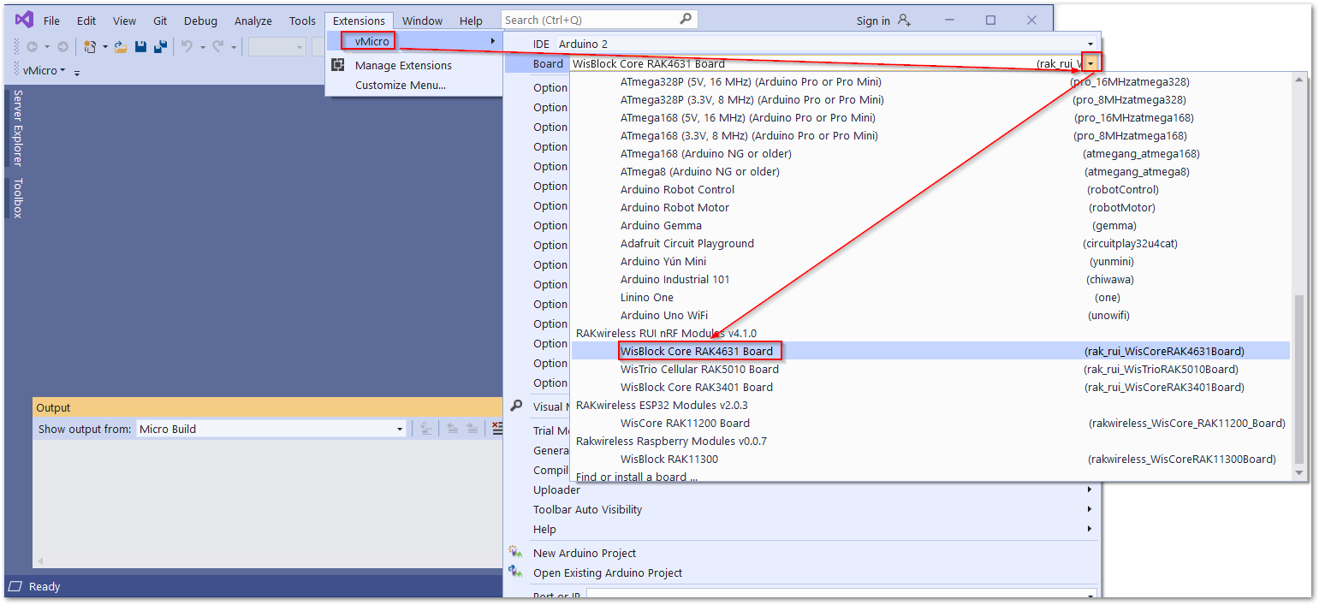Expand the navigate backward history arrow
The width and height of the screenshot is (1319, 605).
(x=47, y=47)
